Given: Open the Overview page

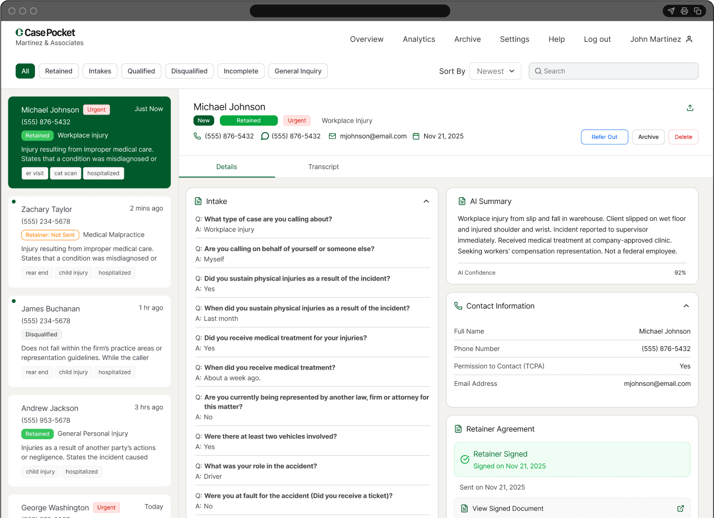Looking at the screenshot, I should pyautogui.click(x=367, y=39).
